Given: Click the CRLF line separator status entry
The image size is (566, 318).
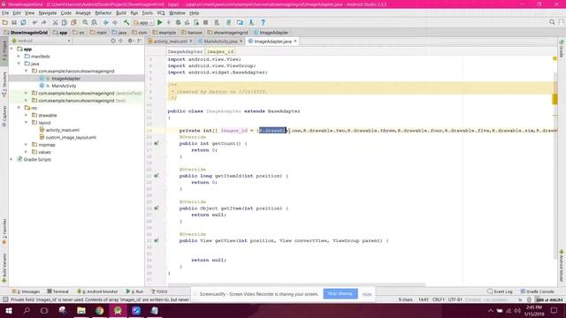Looking at the screenshot, I should coord(439,299).
